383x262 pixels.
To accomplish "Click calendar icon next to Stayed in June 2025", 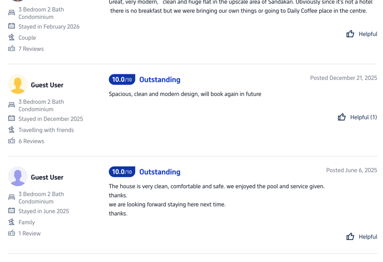I will coord(11,211).
